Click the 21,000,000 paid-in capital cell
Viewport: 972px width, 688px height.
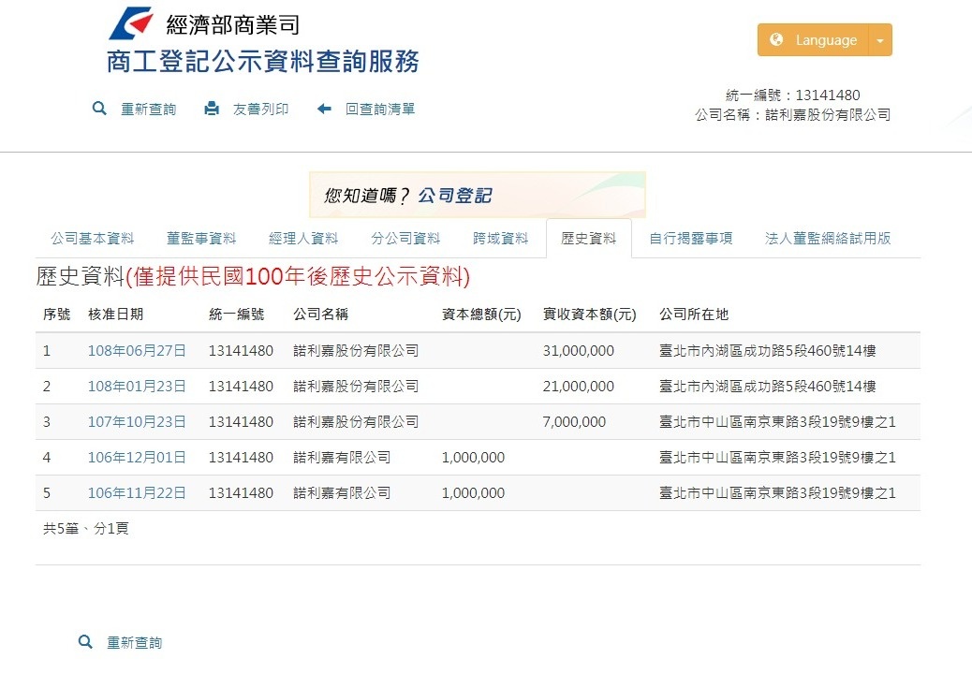[579, 387]
